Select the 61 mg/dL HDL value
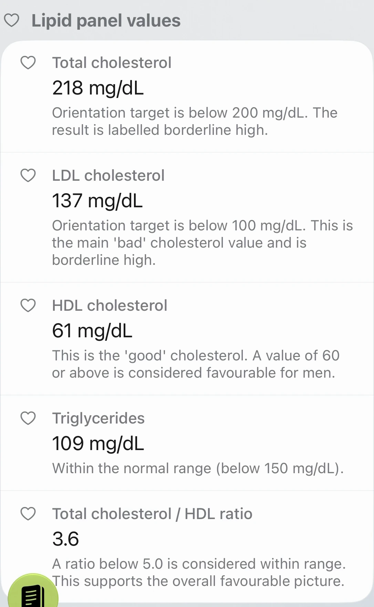 tap(92, 330)
